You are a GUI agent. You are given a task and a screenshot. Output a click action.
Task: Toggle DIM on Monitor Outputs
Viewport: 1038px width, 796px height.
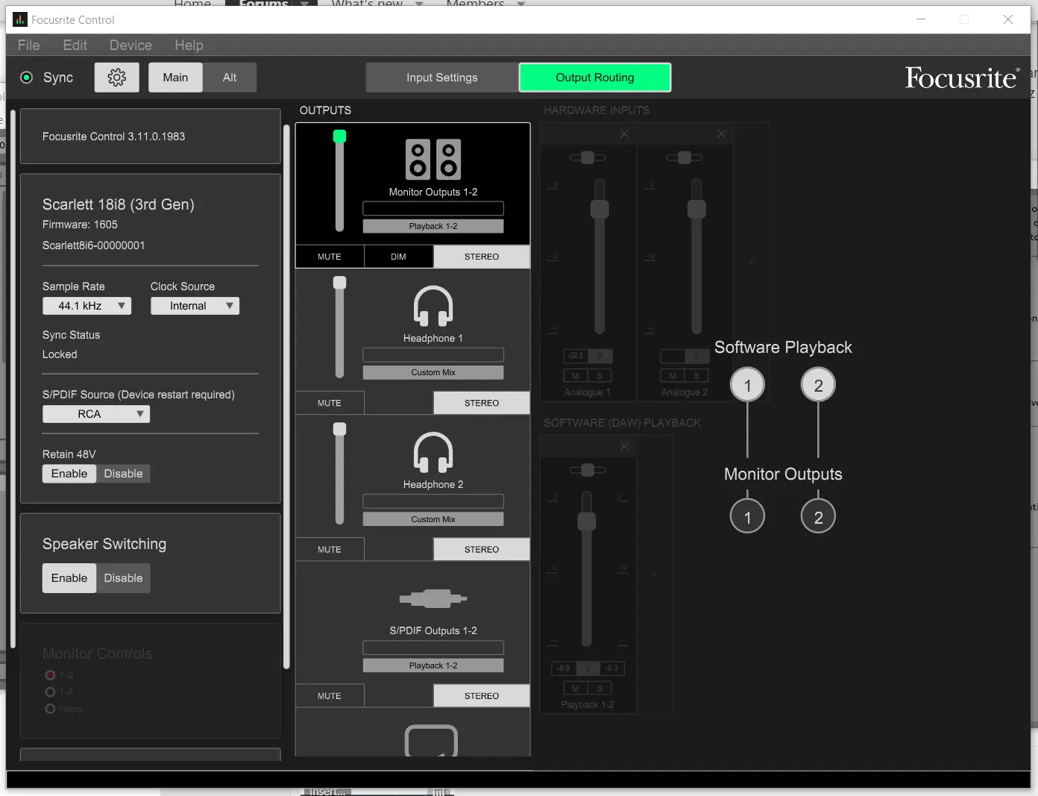[398, 257]
